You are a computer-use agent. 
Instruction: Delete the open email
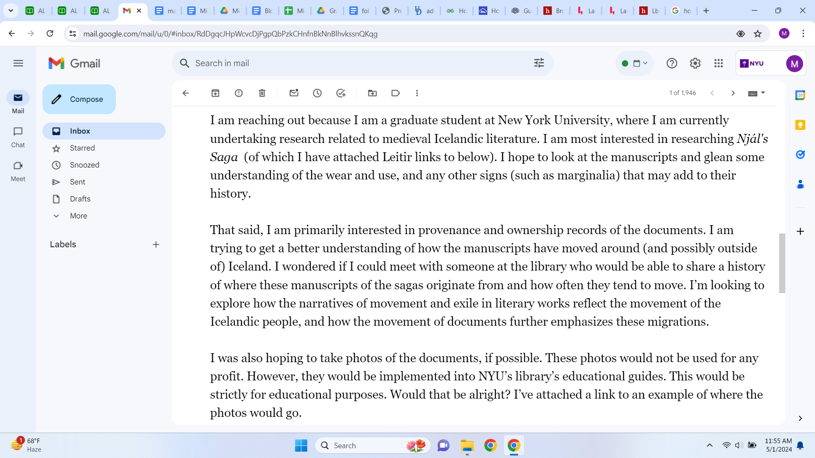click(x=262, y=93)
